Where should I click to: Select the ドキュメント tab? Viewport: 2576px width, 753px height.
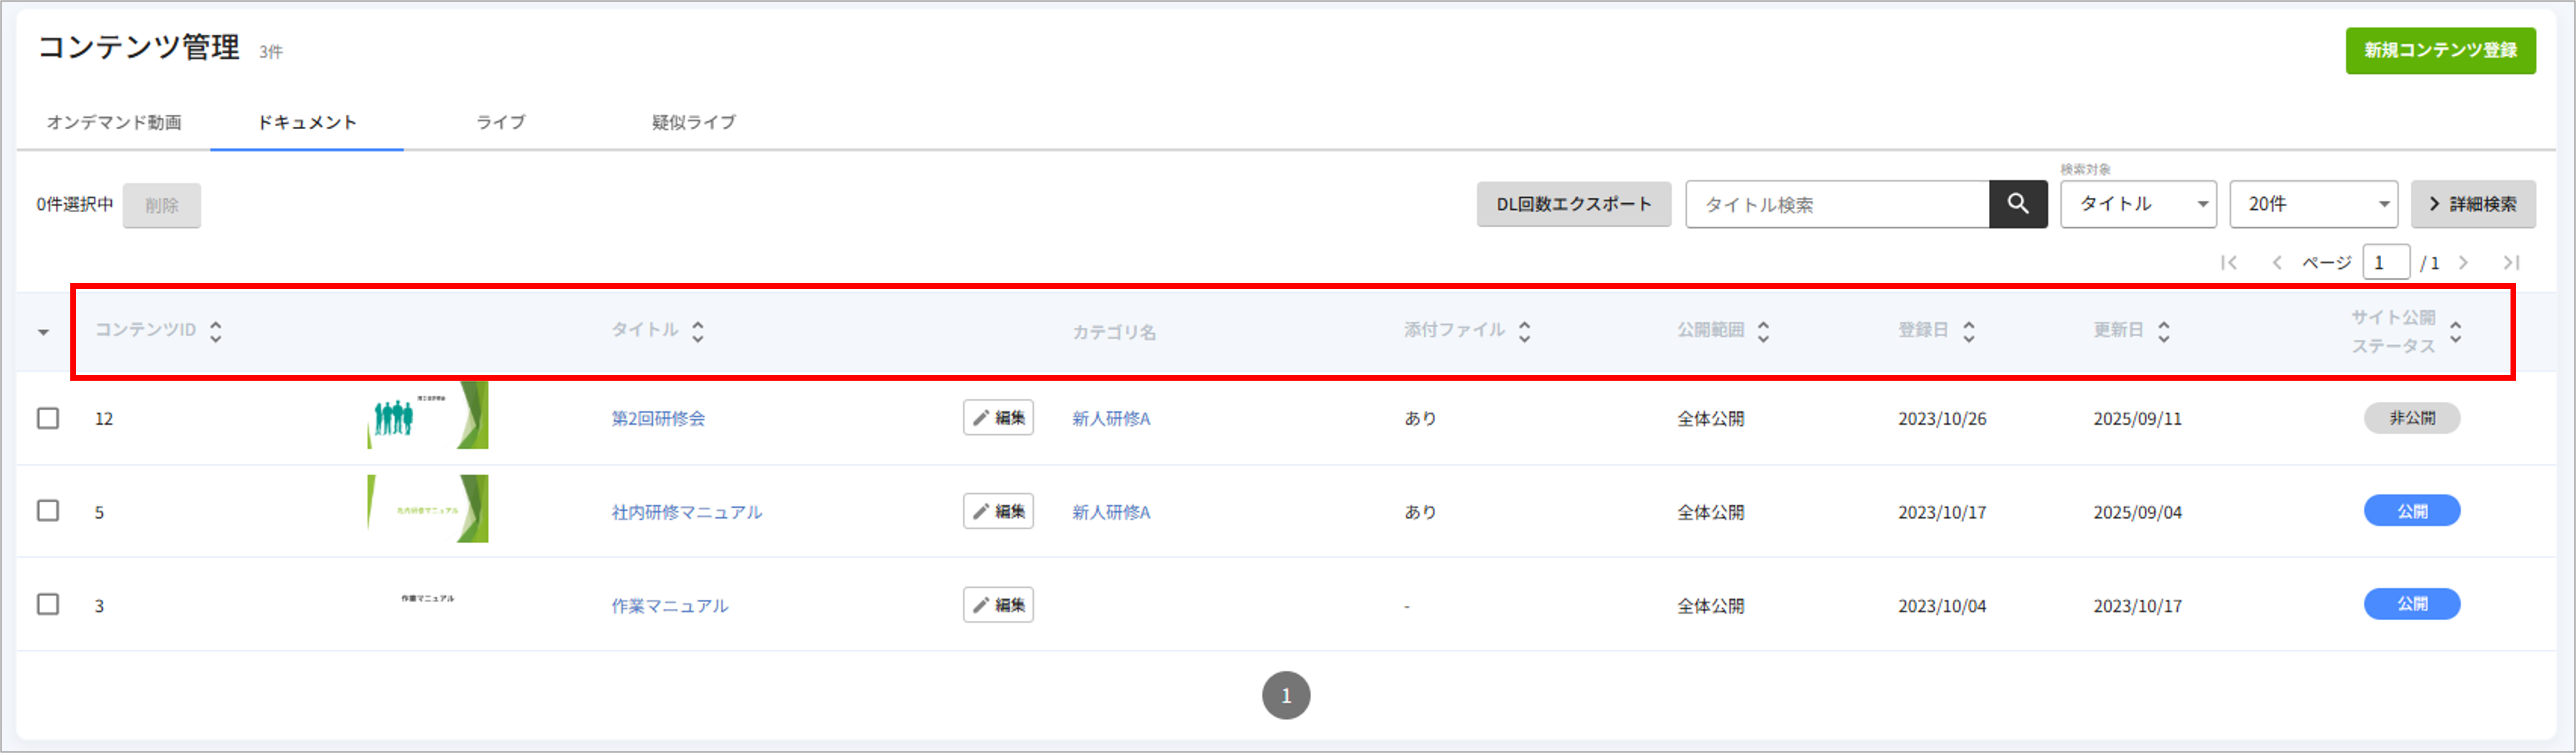coord(307,122)
